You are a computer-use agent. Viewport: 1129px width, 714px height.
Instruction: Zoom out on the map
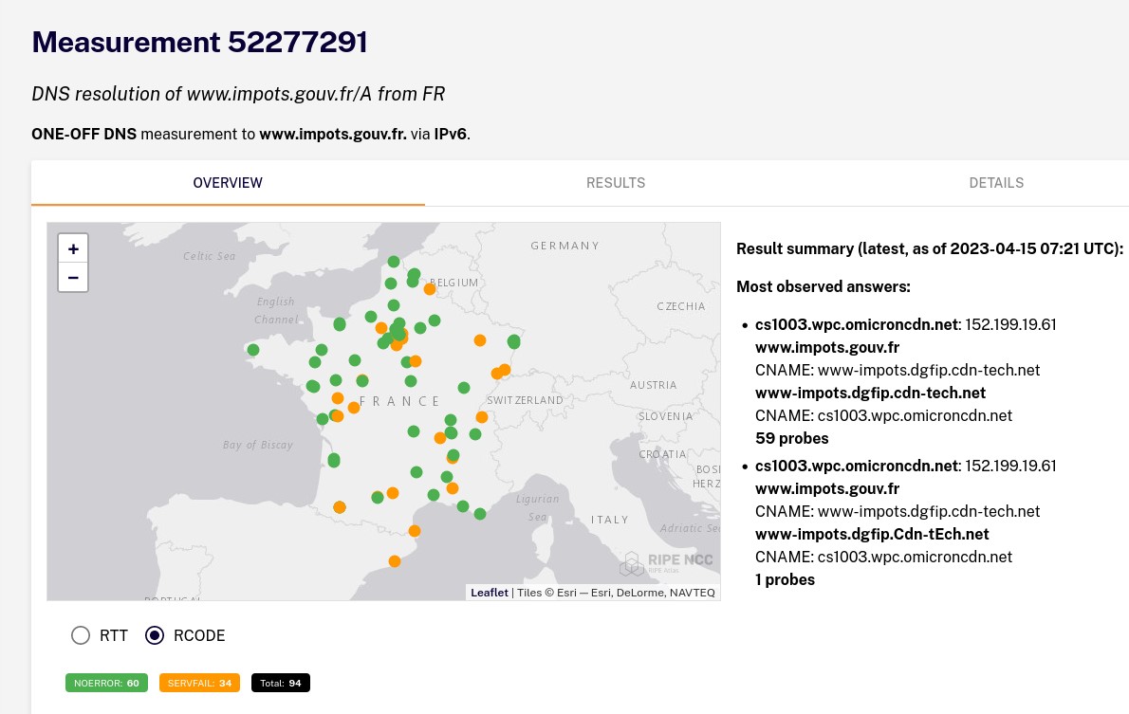point(73,277)
